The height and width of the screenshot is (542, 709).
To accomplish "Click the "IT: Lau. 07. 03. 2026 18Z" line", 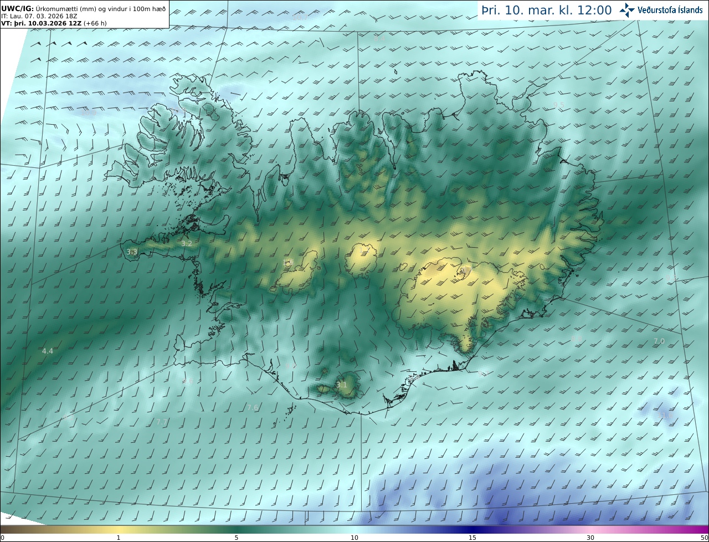I will tap(39, 16).
